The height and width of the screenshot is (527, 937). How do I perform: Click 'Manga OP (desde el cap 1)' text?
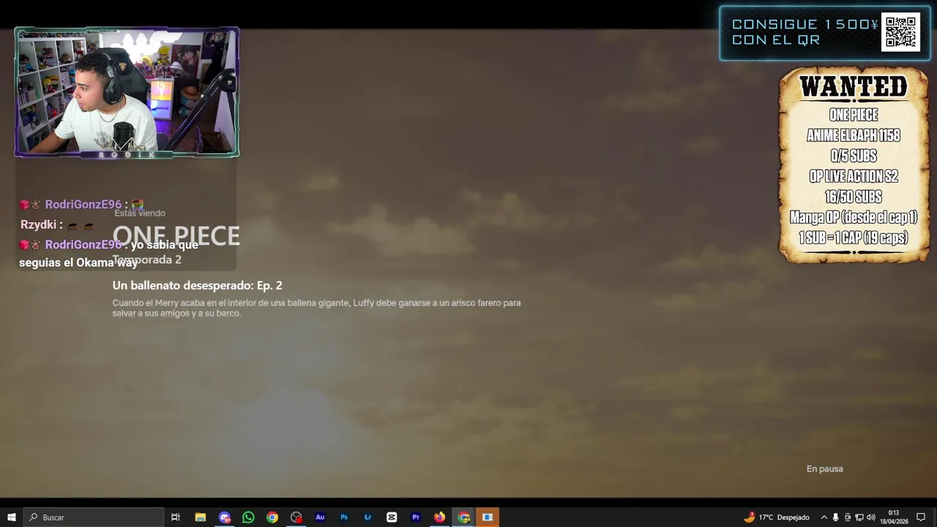854,217
